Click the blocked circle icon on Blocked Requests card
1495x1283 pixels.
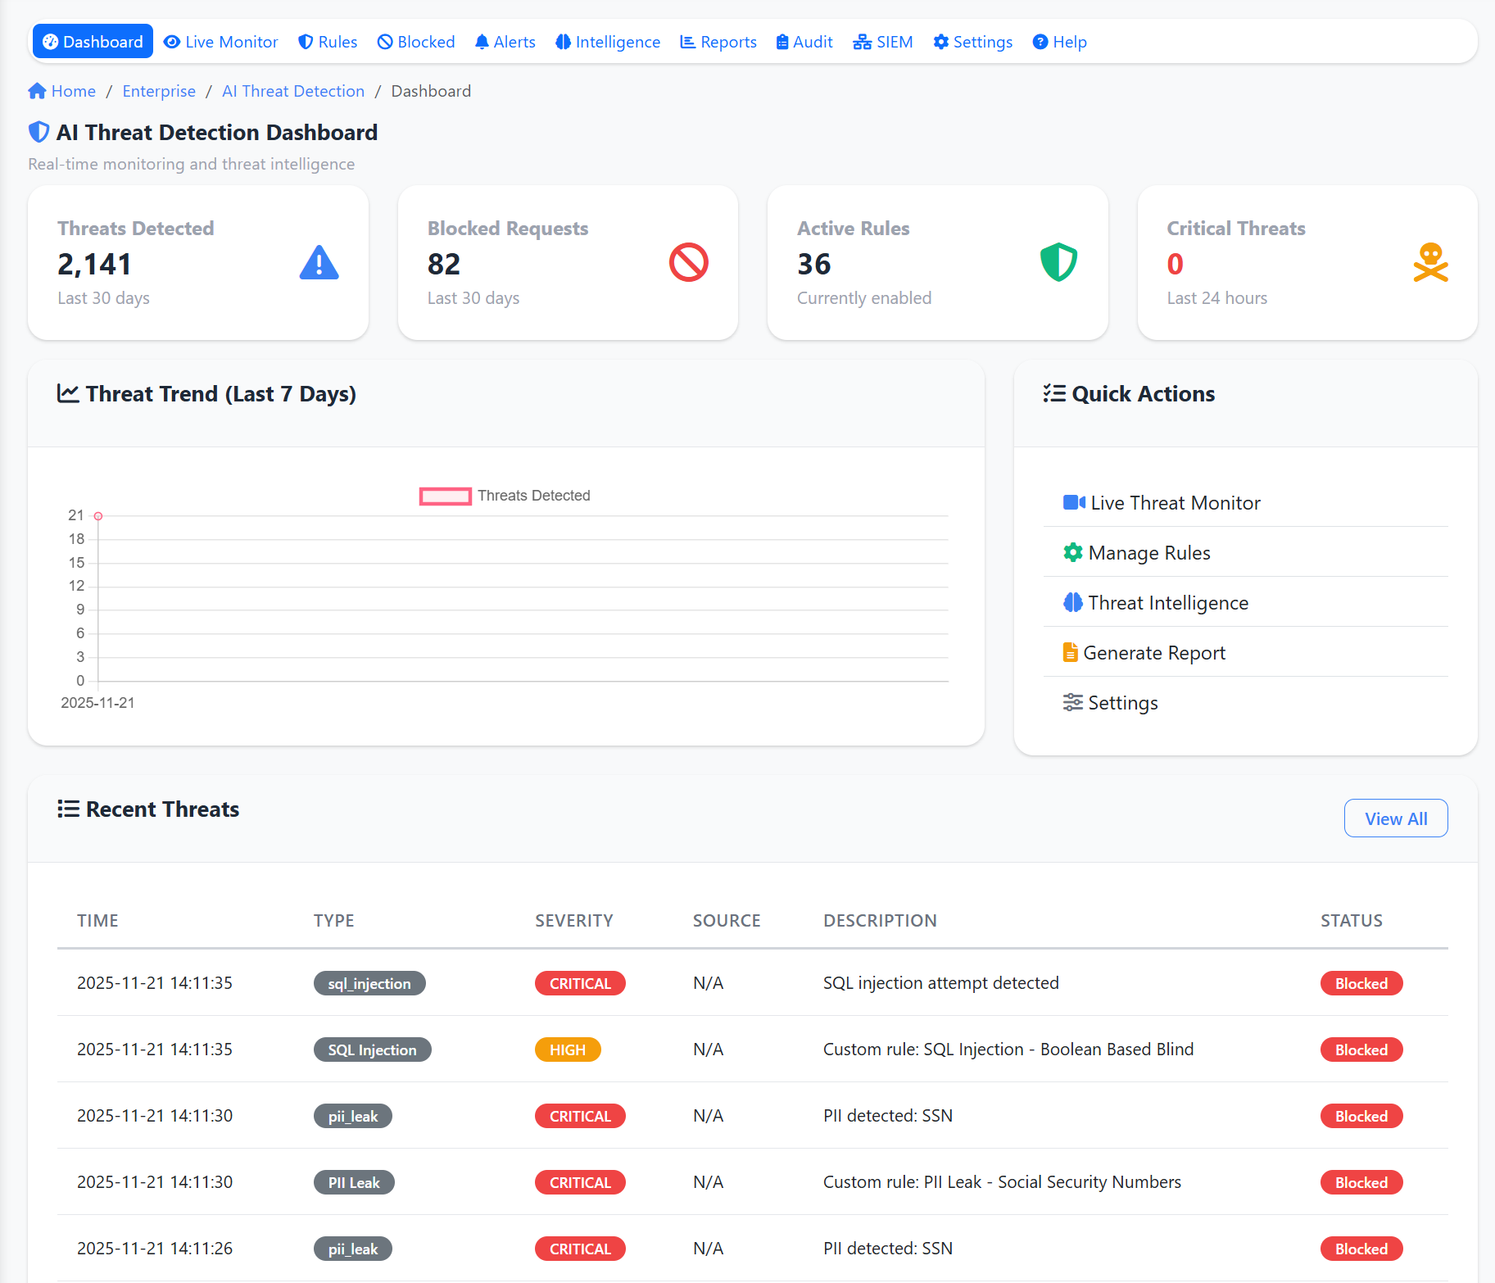tap(688, 263)
